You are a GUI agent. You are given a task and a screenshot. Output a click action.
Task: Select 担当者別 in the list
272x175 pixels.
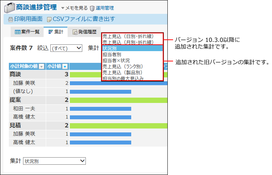(132, 54)
